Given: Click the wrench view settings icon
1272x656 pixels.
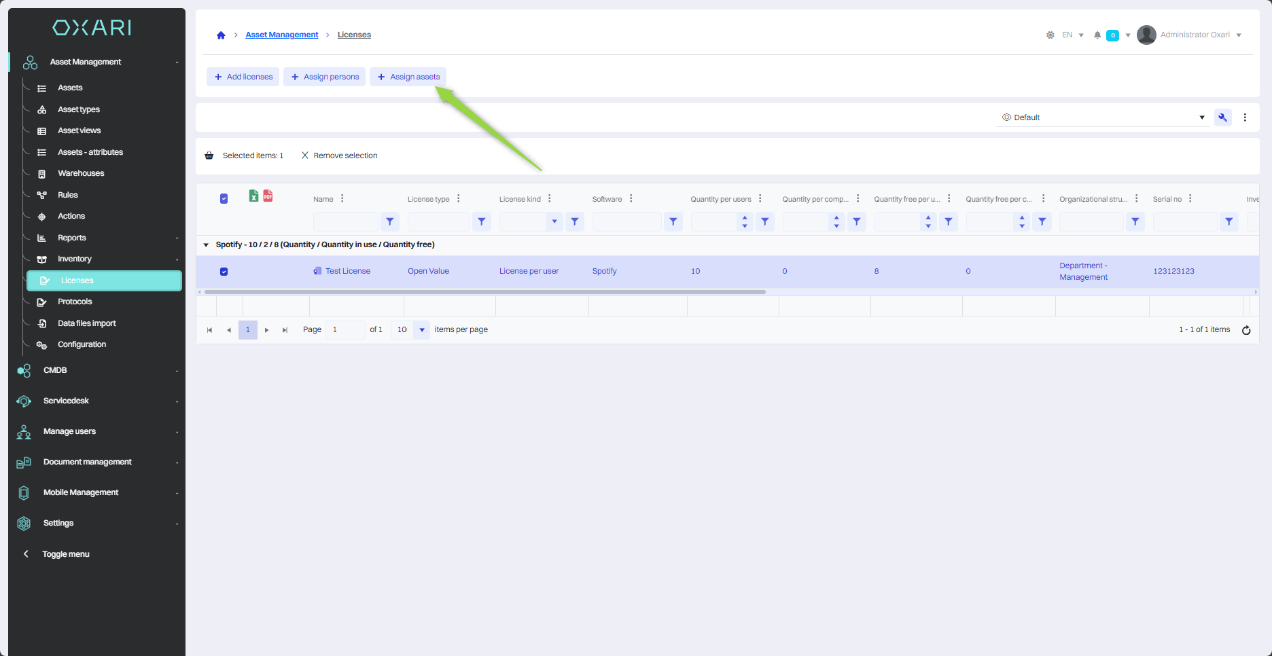Looking at the screenshot, I should point(1222,117).
